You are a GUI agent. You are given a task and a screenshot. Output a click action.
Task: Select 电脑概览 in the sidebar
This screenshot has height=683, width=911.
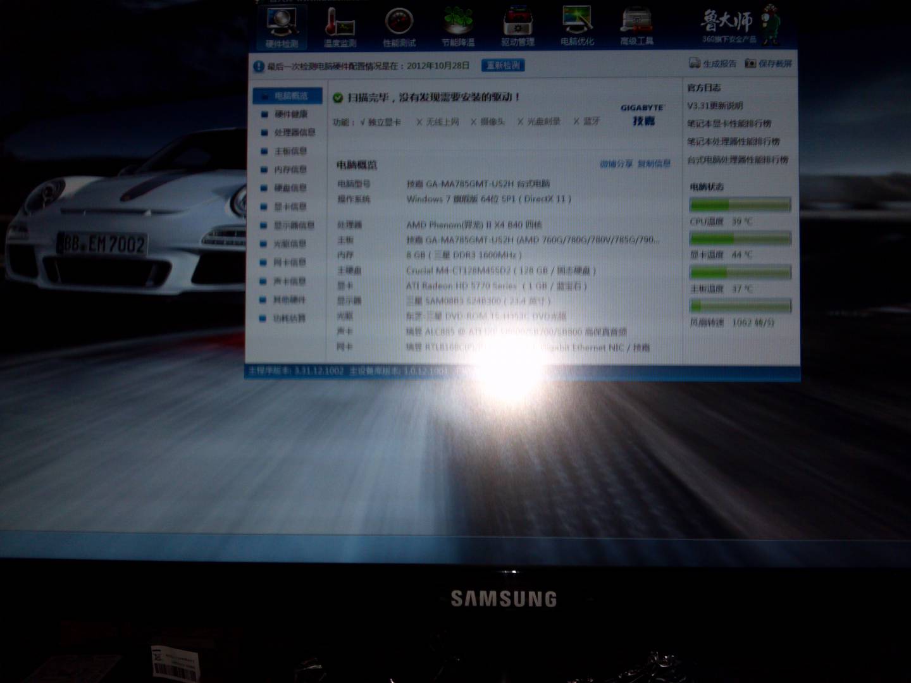coord(288,96)
